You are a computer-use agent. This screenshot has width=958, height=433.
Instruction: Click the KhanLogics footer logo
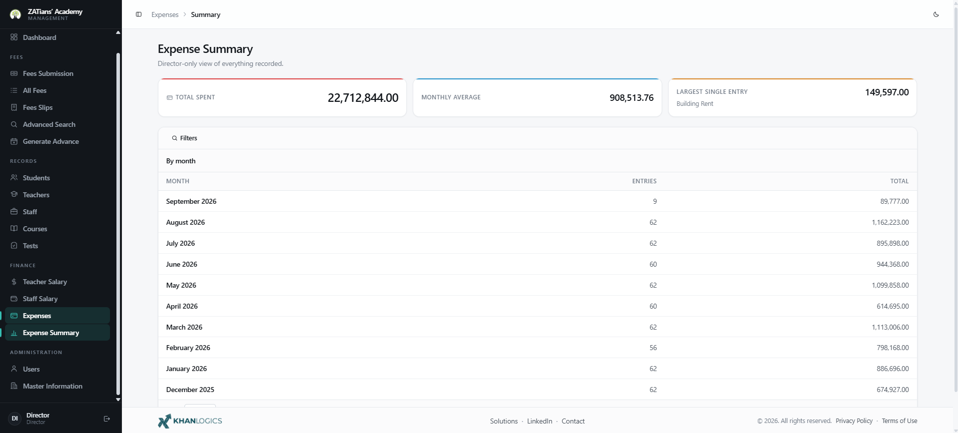(x=190, y=421)
